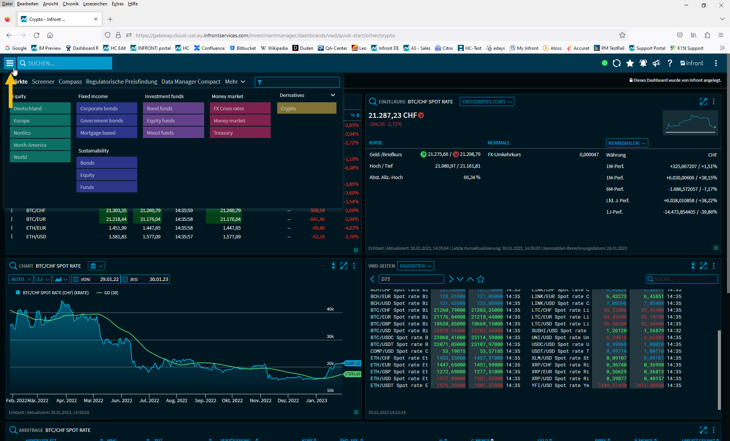Click the favorites star icon in header
This screenshot has height=441, width=730.
point(630,63)
